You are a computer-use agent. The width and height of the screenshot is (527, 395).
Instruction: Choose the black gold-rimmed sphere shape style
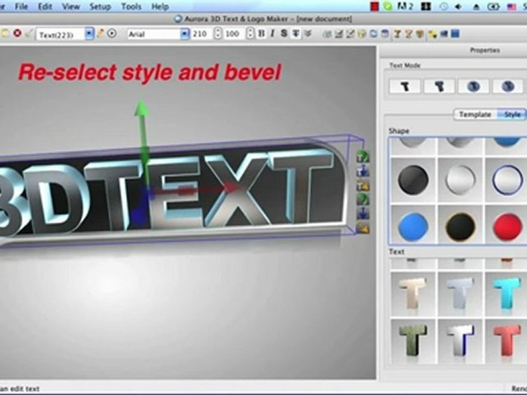pyautogui.click(x=460, y=227)
